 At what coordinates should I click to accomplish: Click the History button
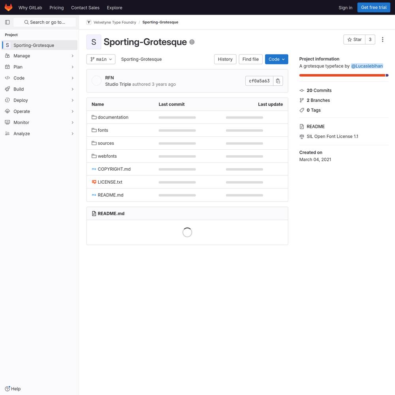225,59
